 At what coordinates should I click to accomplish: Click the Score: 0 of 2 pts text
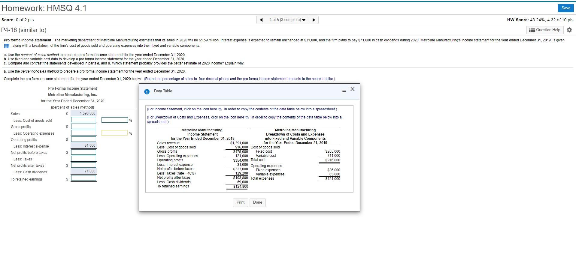pyautogui.click(x=18, y=20)
